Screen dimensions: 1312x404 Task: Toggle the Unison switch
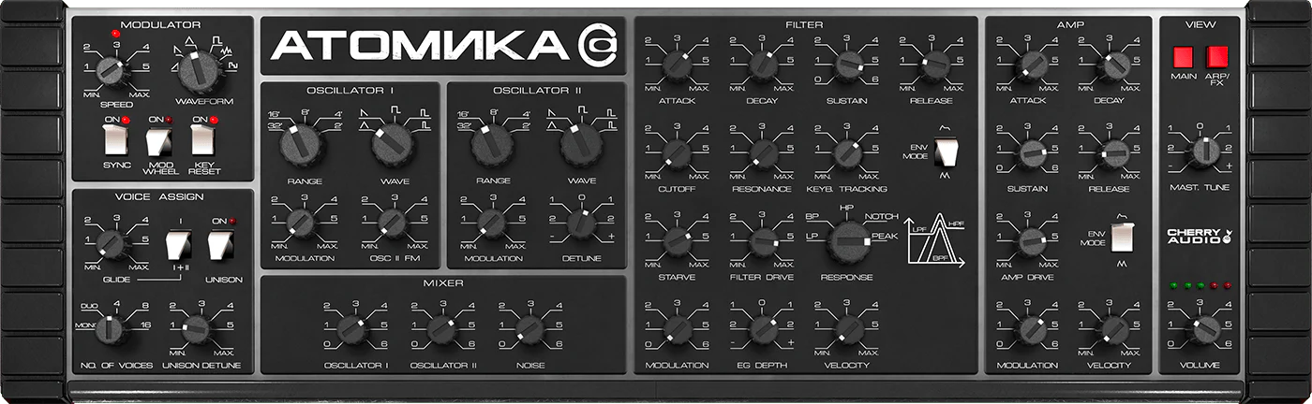tap(220, 247)
